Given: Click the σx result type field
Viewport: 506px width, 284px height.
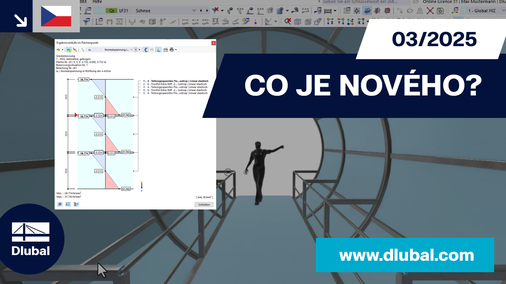Looking at the screenshot, I should [95, 50].
